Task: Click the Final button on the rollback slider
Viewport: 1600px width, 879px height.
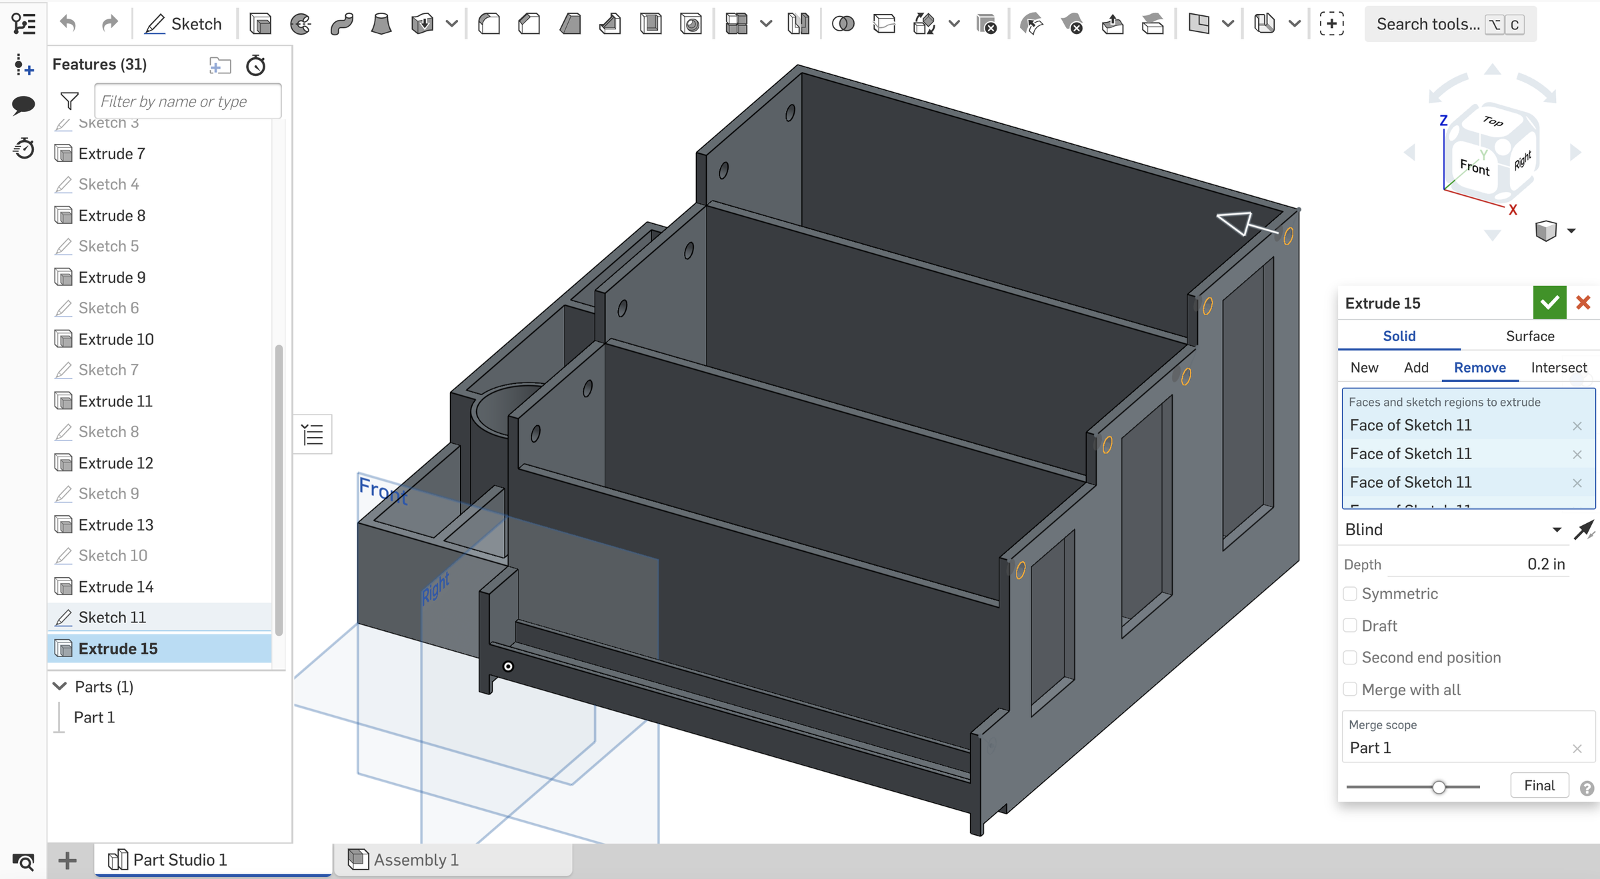Action: [1539, 785]
